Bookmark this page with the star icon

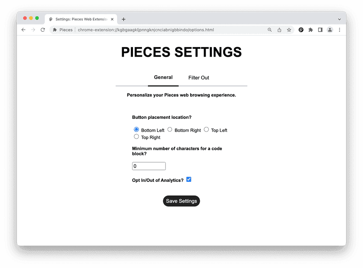(289, 29)
